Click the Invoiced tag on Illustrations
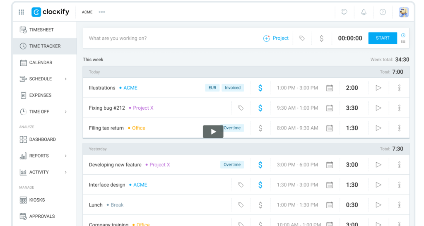This screenshot has width=424, height=226. (x=233, y=88)
